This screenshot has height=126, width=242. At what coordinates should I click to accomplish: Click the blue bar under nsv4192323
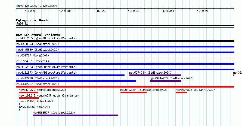pyautogui.click(x=125, y=70)
